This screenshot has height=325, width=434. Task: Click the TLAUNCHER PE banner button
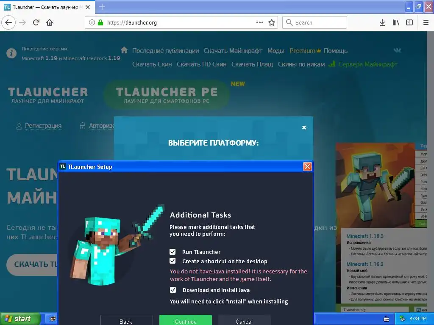point(167,95)
